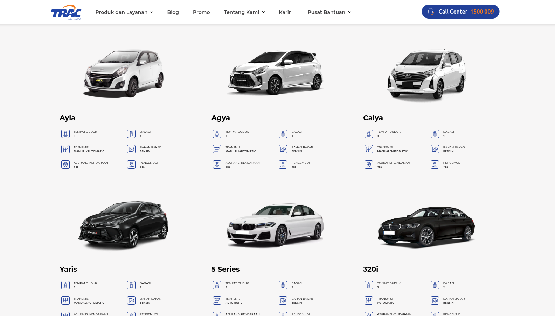Click the 5 Series car title
Screen dimensions: 555x316
coord(226,269)
